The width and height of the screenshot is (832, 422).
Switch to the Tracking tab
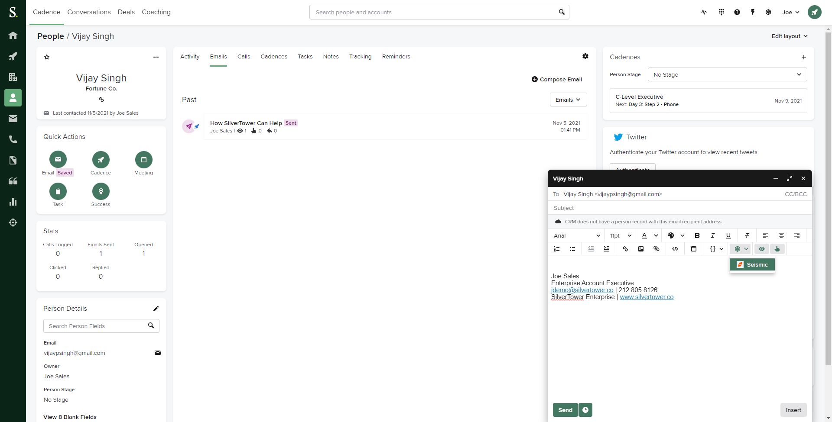tap(360, 56)
